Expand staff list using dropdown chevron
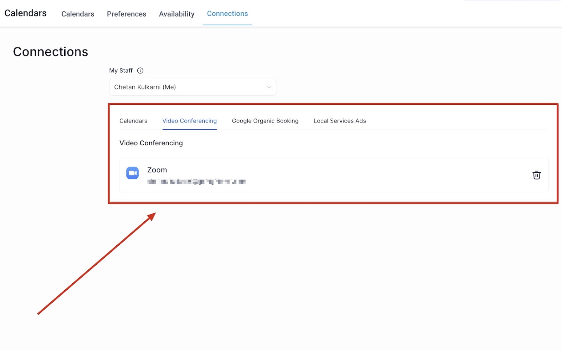Viewport: 562px width, 350px height. [x=269, y=87]
